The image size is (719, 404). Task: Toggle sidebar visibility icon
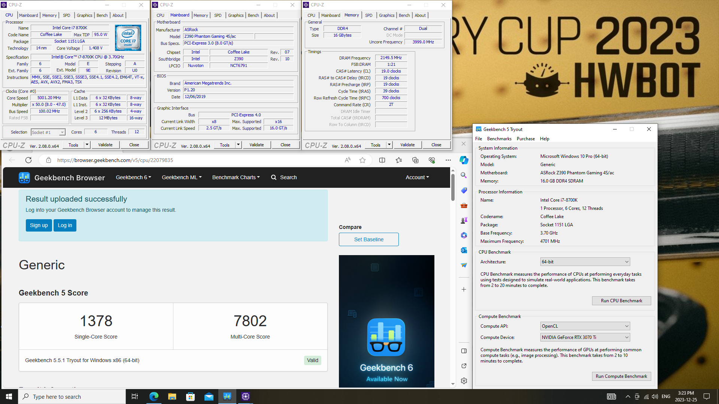click(x=464, y=351)
